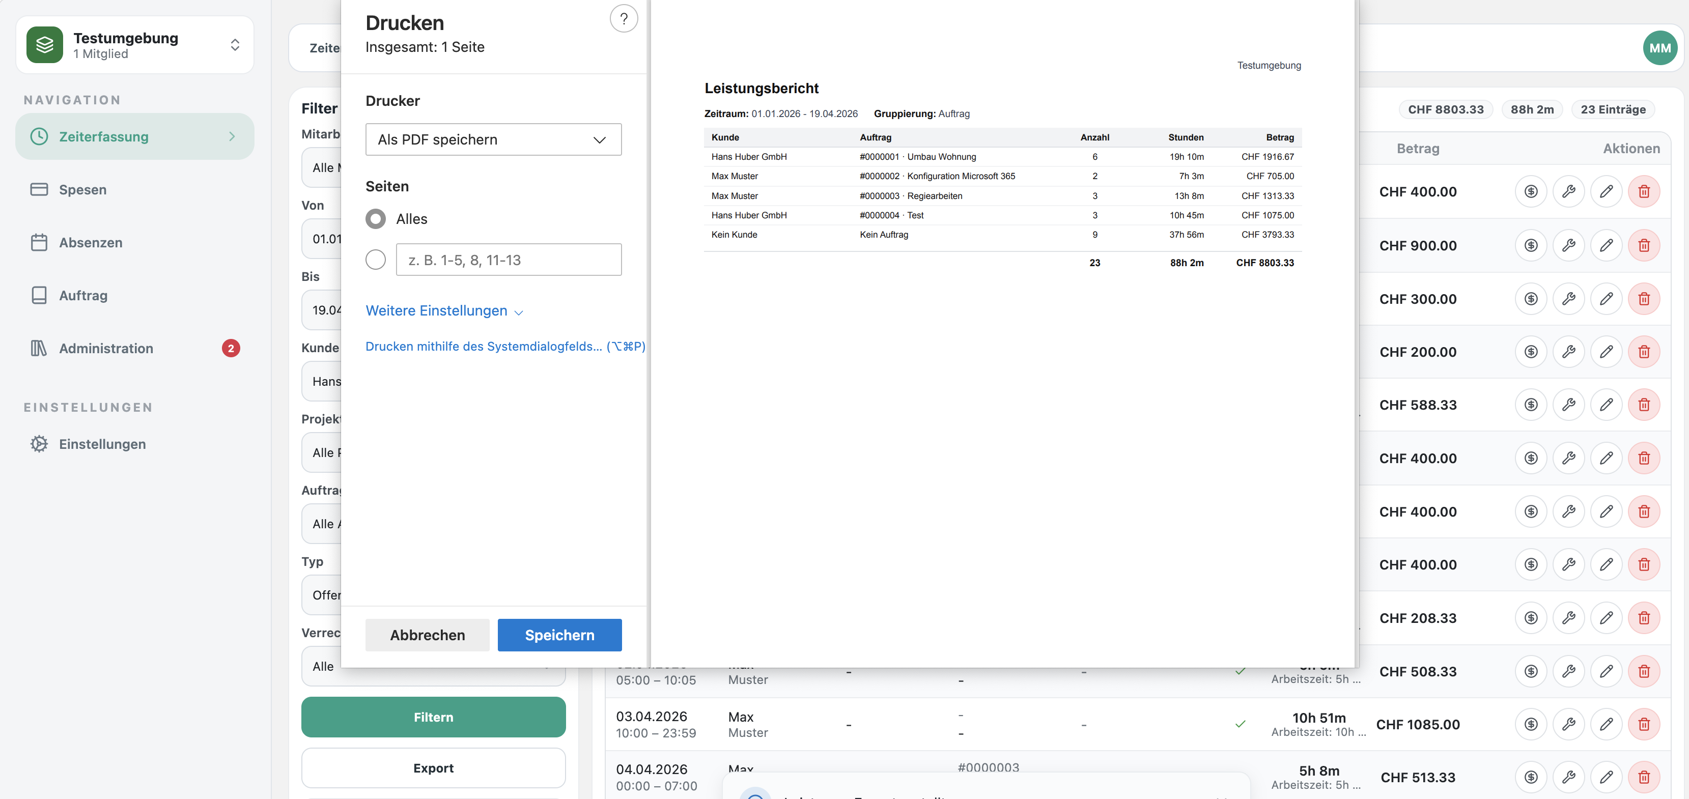
Task: Select the 'Alles' pages radio button
Action: coord(376,219)
